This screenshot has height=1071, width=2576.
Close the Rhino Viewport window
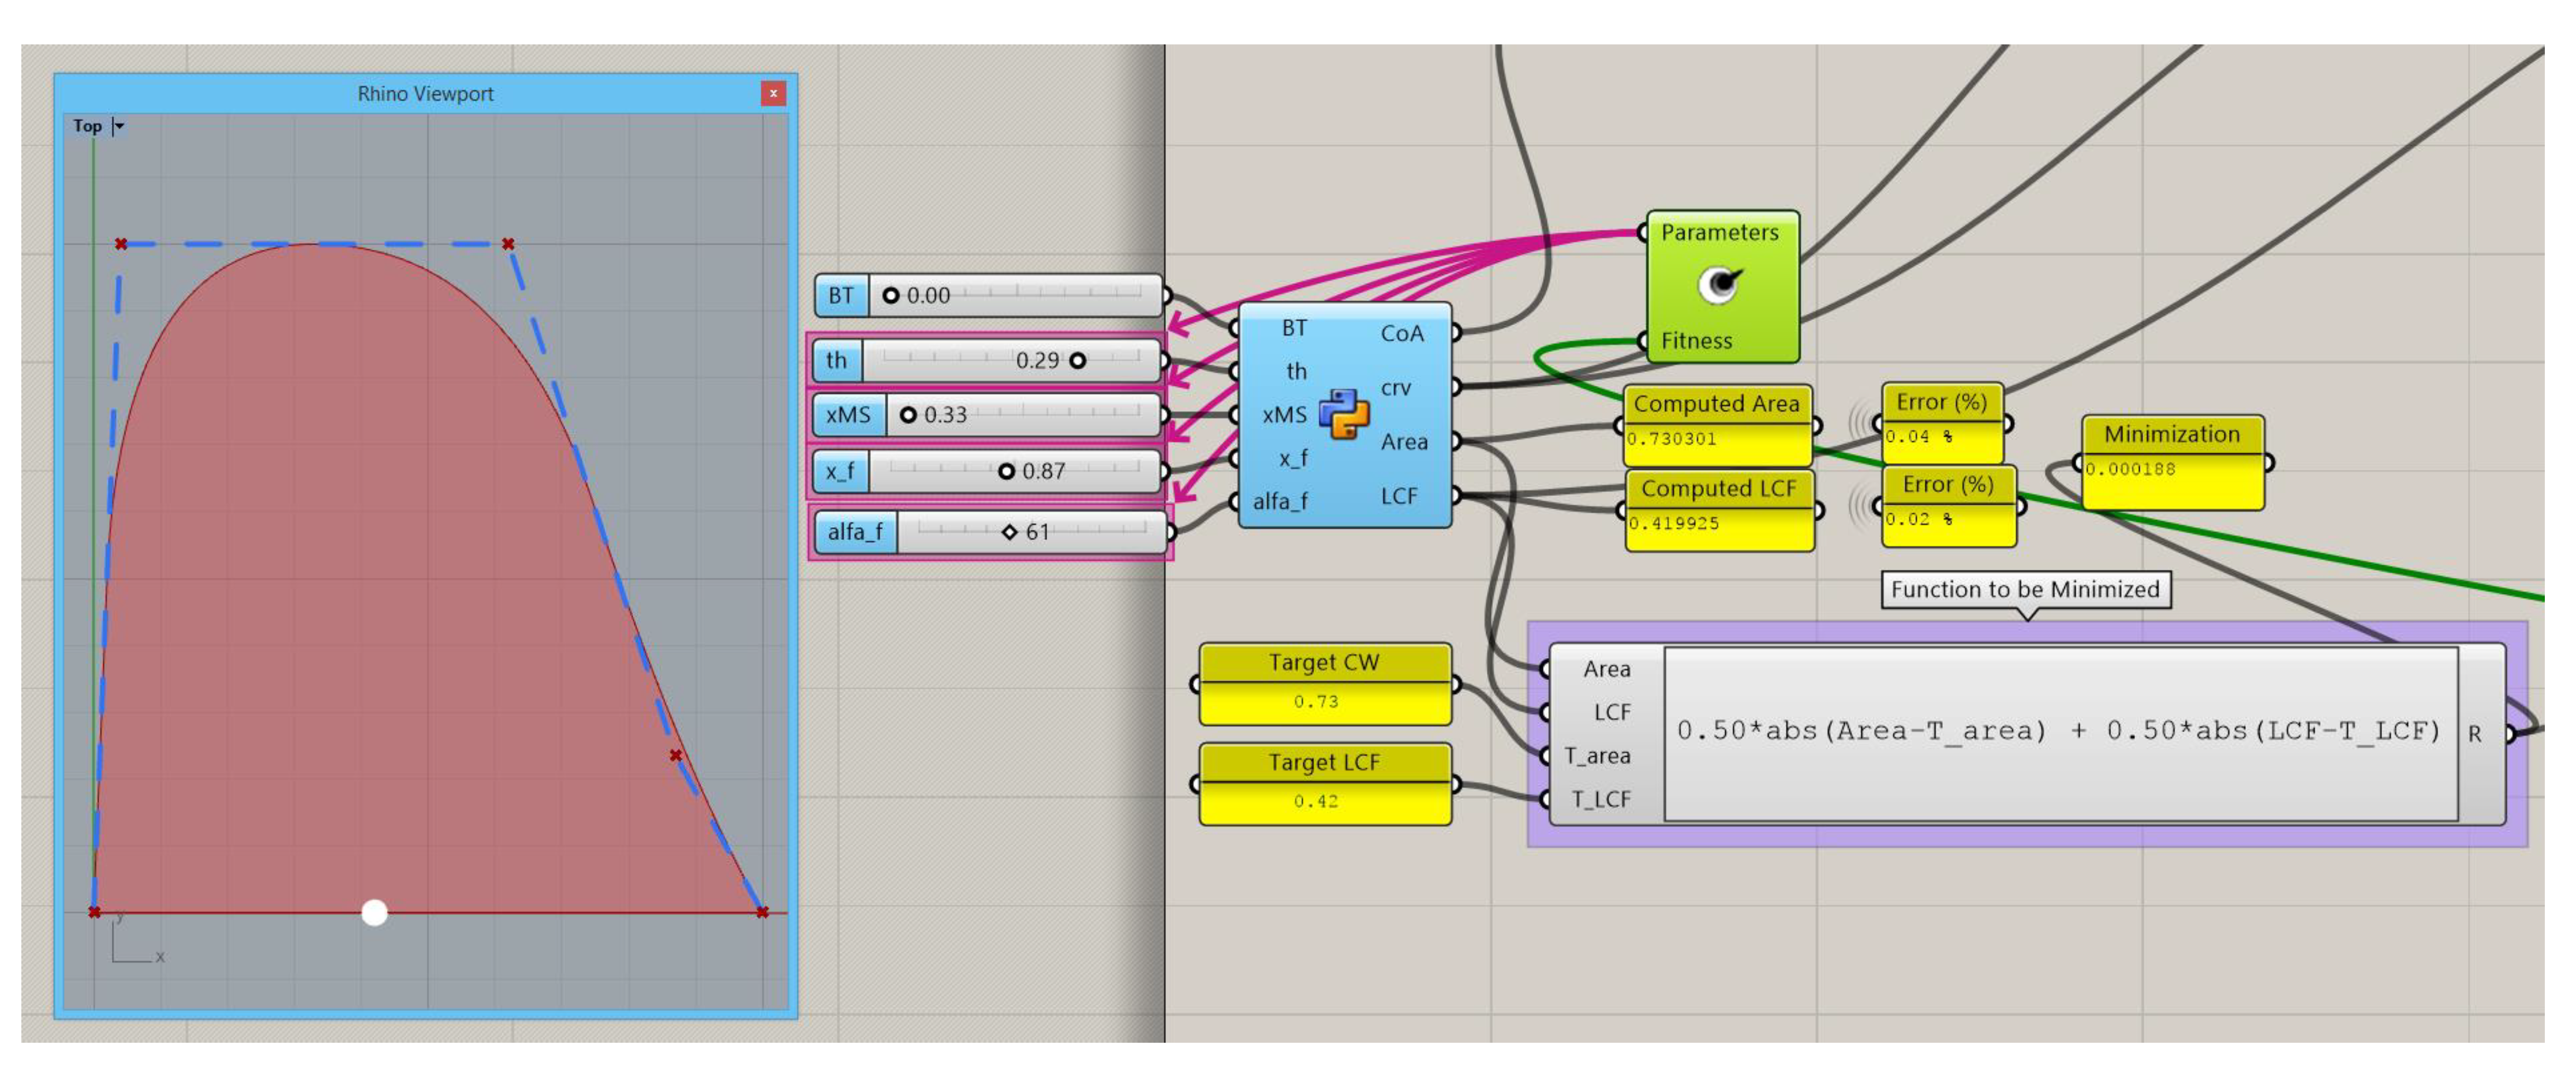click(772, 94)
